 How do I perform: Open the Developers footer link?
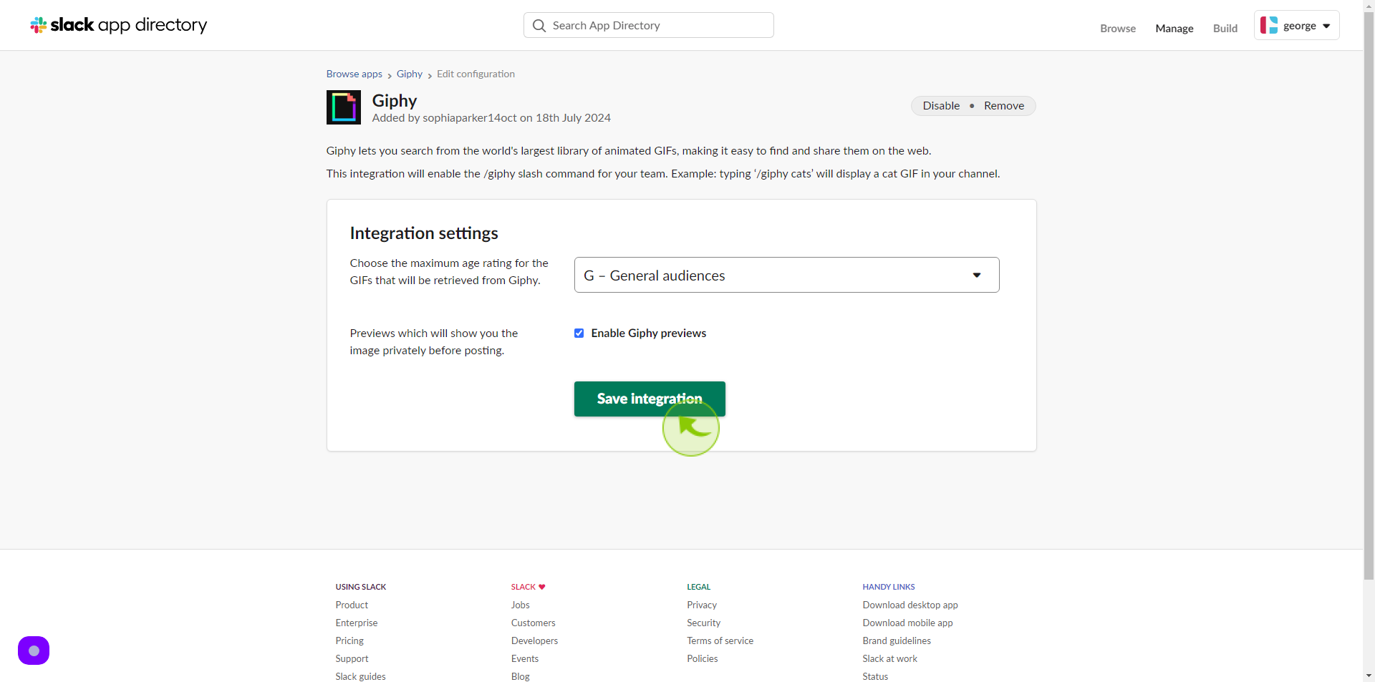535,641
